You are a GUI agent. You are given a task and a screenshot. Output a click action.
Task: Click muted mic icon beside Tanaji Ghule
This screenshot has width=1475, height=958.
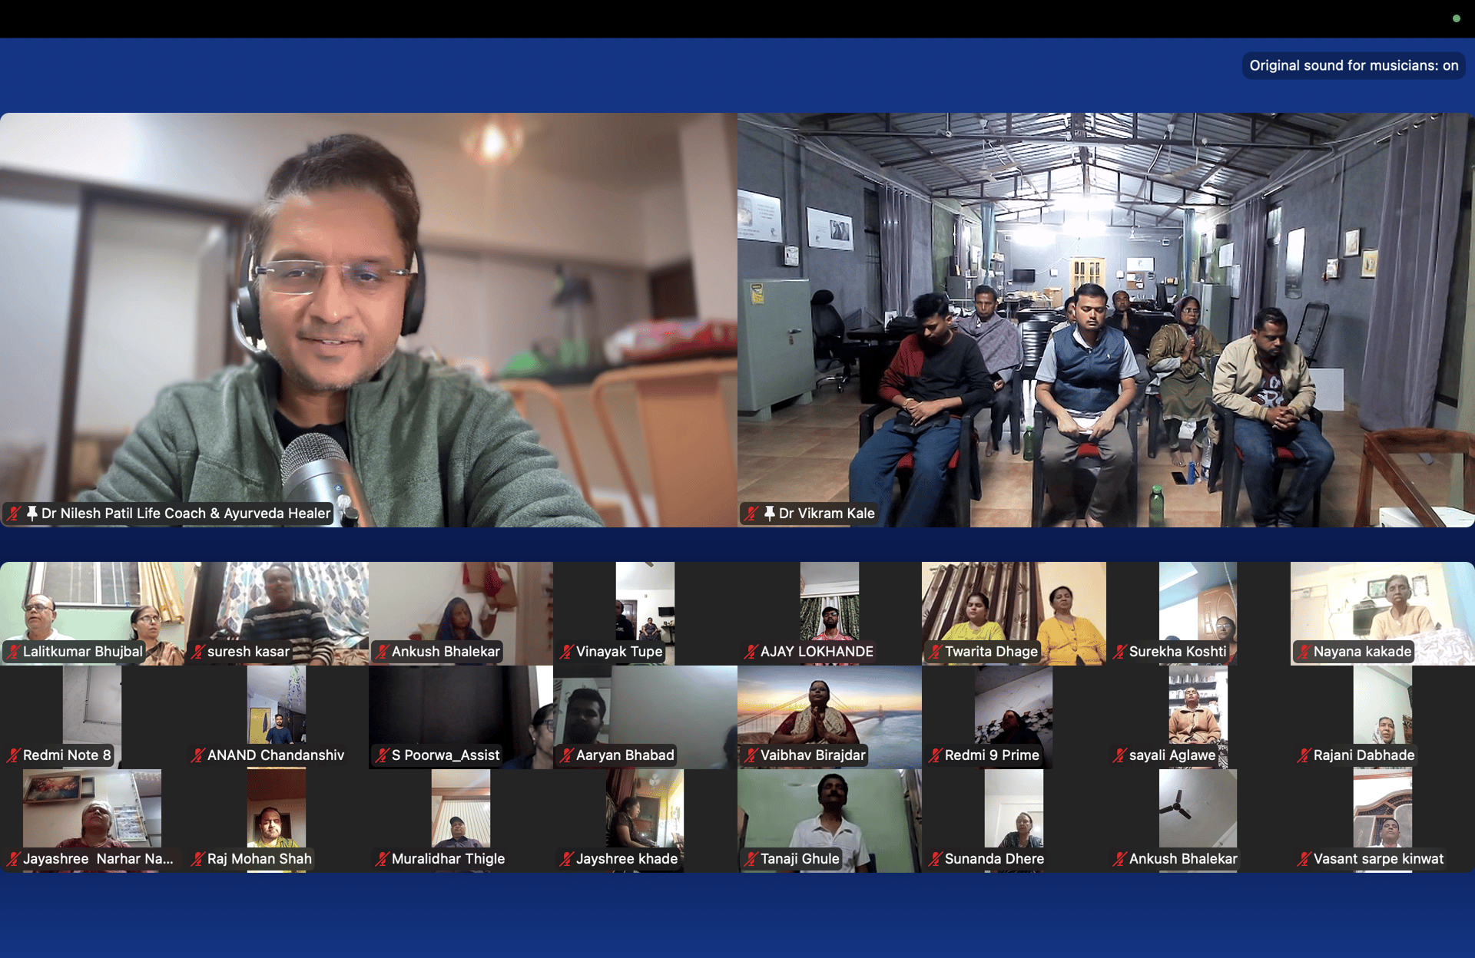pos(751,859)
